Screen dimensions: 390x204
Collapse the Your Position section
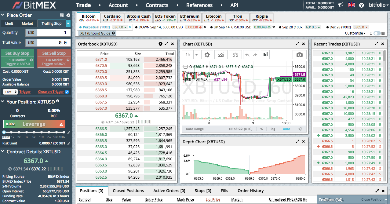(x=3, y=102)
